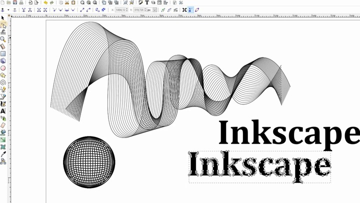360x203 pixels.
Task: Select the Pencil freehand tool
Action: pos(3,89)
